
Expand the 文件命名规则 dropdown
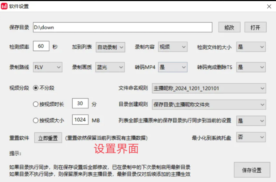point(209,88)
